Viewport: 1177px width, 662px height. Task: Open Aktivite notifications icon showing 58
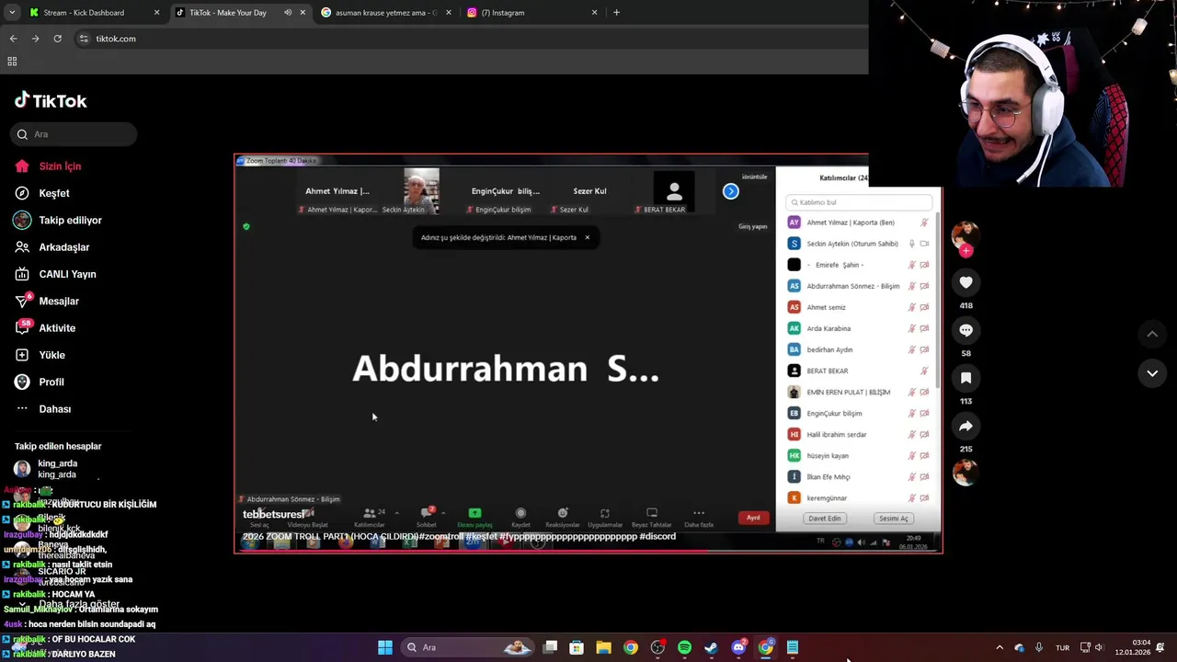[x=22, y=327]
